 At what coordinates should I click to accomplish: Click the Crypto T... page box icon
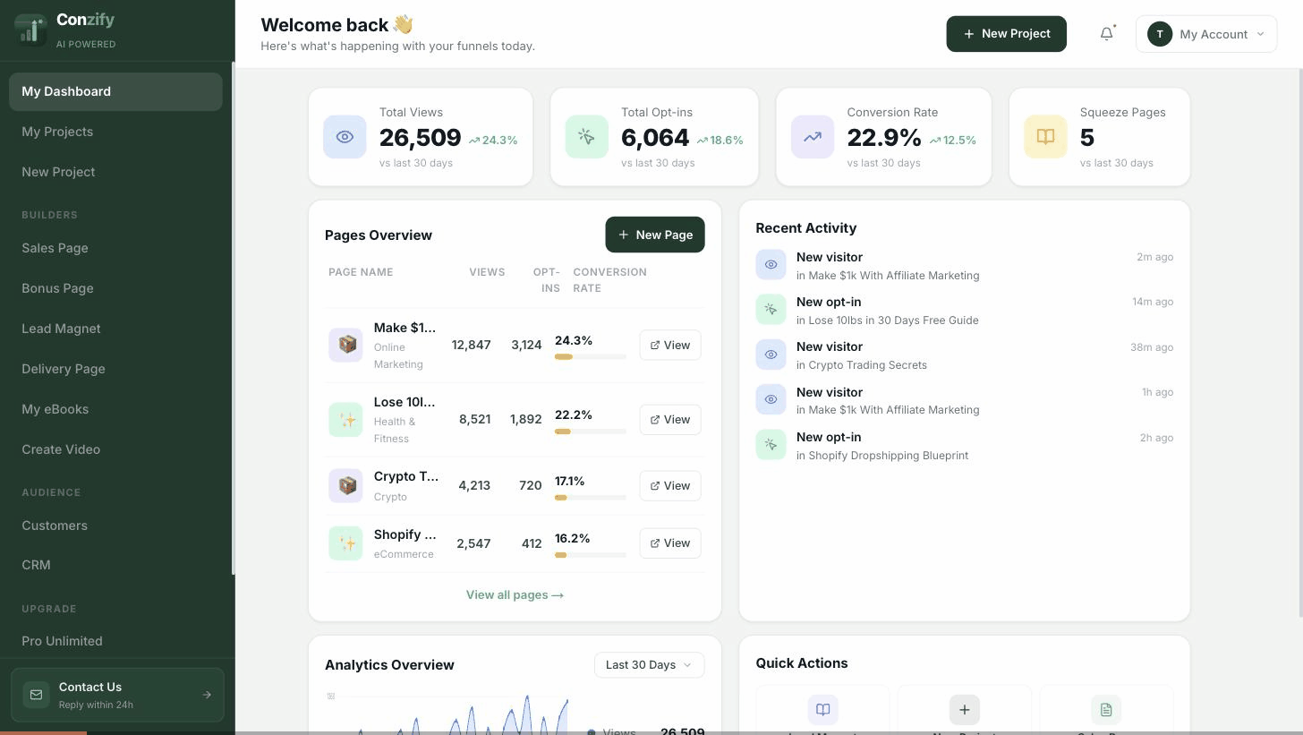tap(345, 486)
